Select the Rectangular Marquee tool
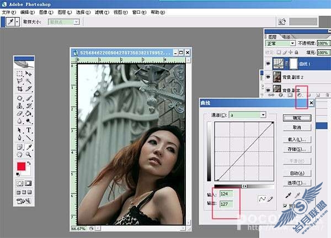331x238 pixels. pyautogui.click(x=19, y=73)
